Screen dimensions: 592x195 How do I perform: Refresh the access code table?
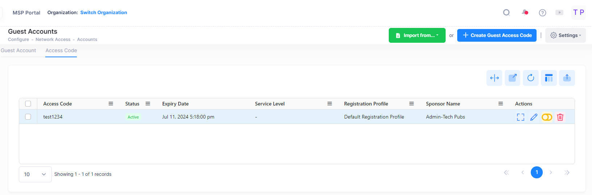pyautogui.click(x=530, y=78)
